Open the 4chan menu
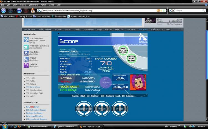 click(x=44, y=5)
